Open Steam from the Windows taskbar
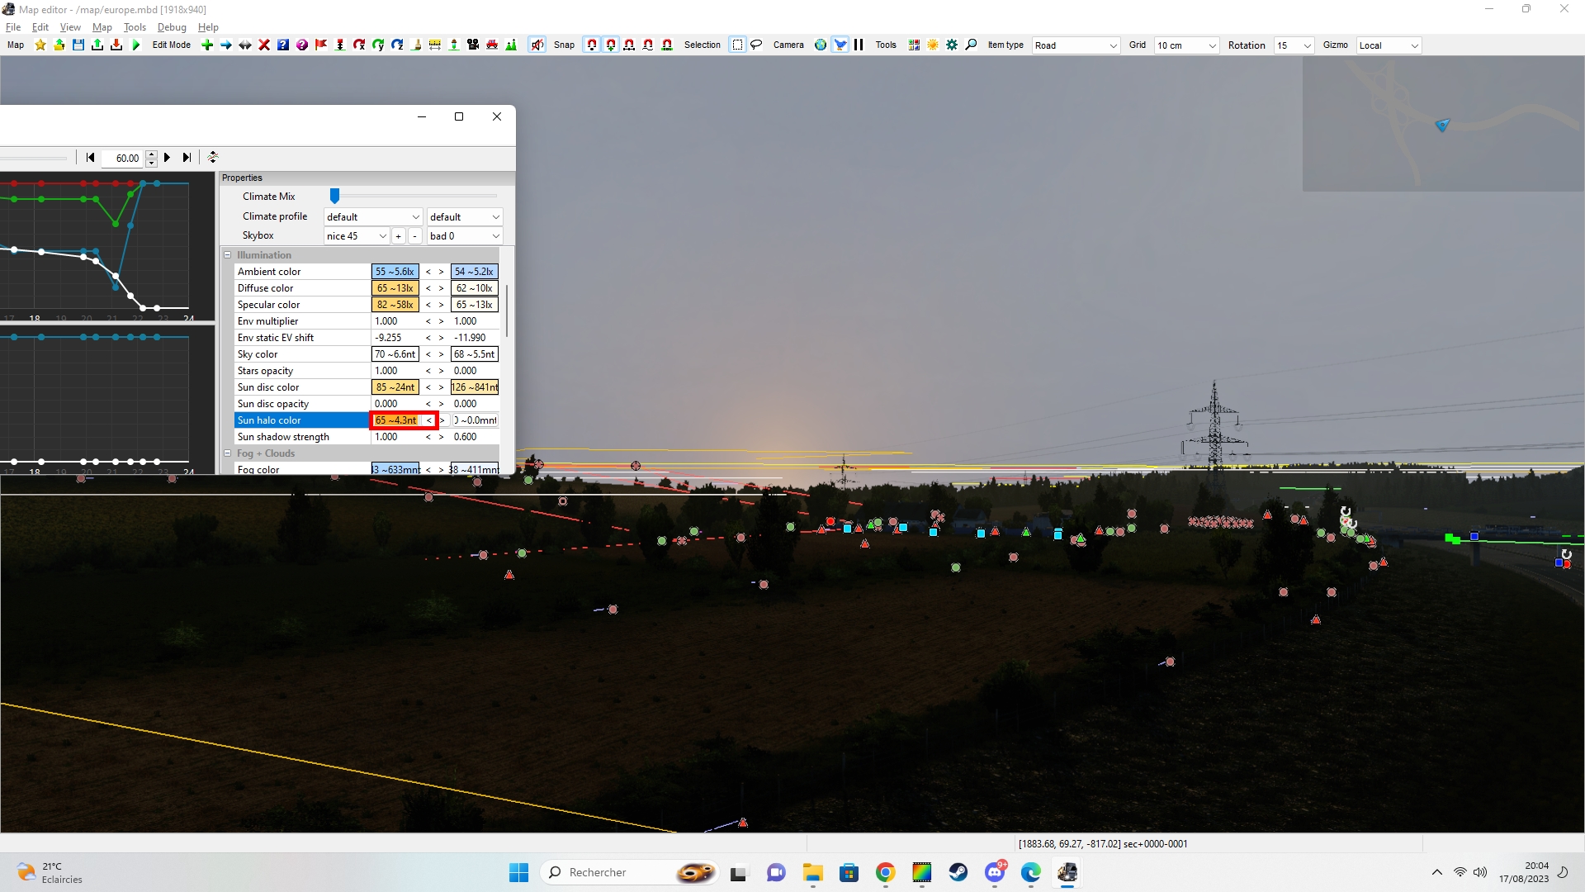Image resolution: width=1585 pixels, height=892 pixels. pos(958,872)
